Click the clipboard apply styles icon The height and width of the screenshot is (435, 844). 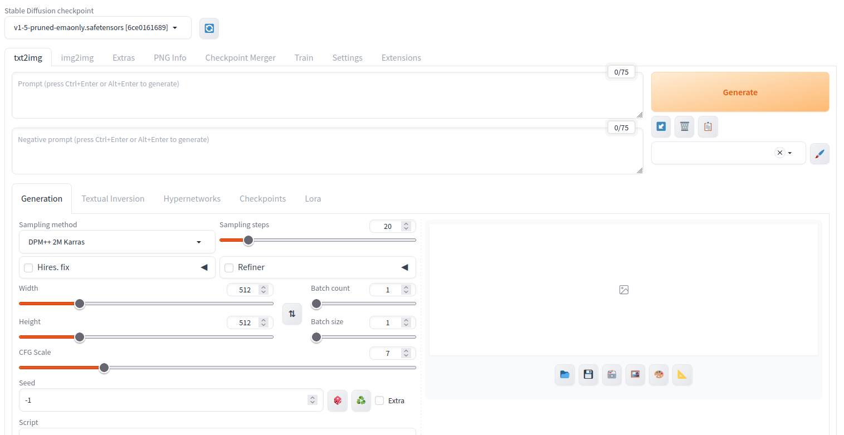tap(708, 126)
